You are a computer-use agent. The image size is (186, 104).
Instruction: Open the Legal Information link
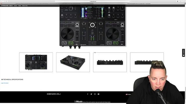tap(5, 83)
